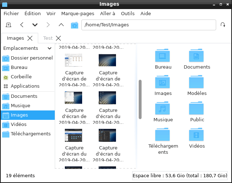Go back to previous folder
This screenshot has width=232, height=183.
tap(22, 25)
